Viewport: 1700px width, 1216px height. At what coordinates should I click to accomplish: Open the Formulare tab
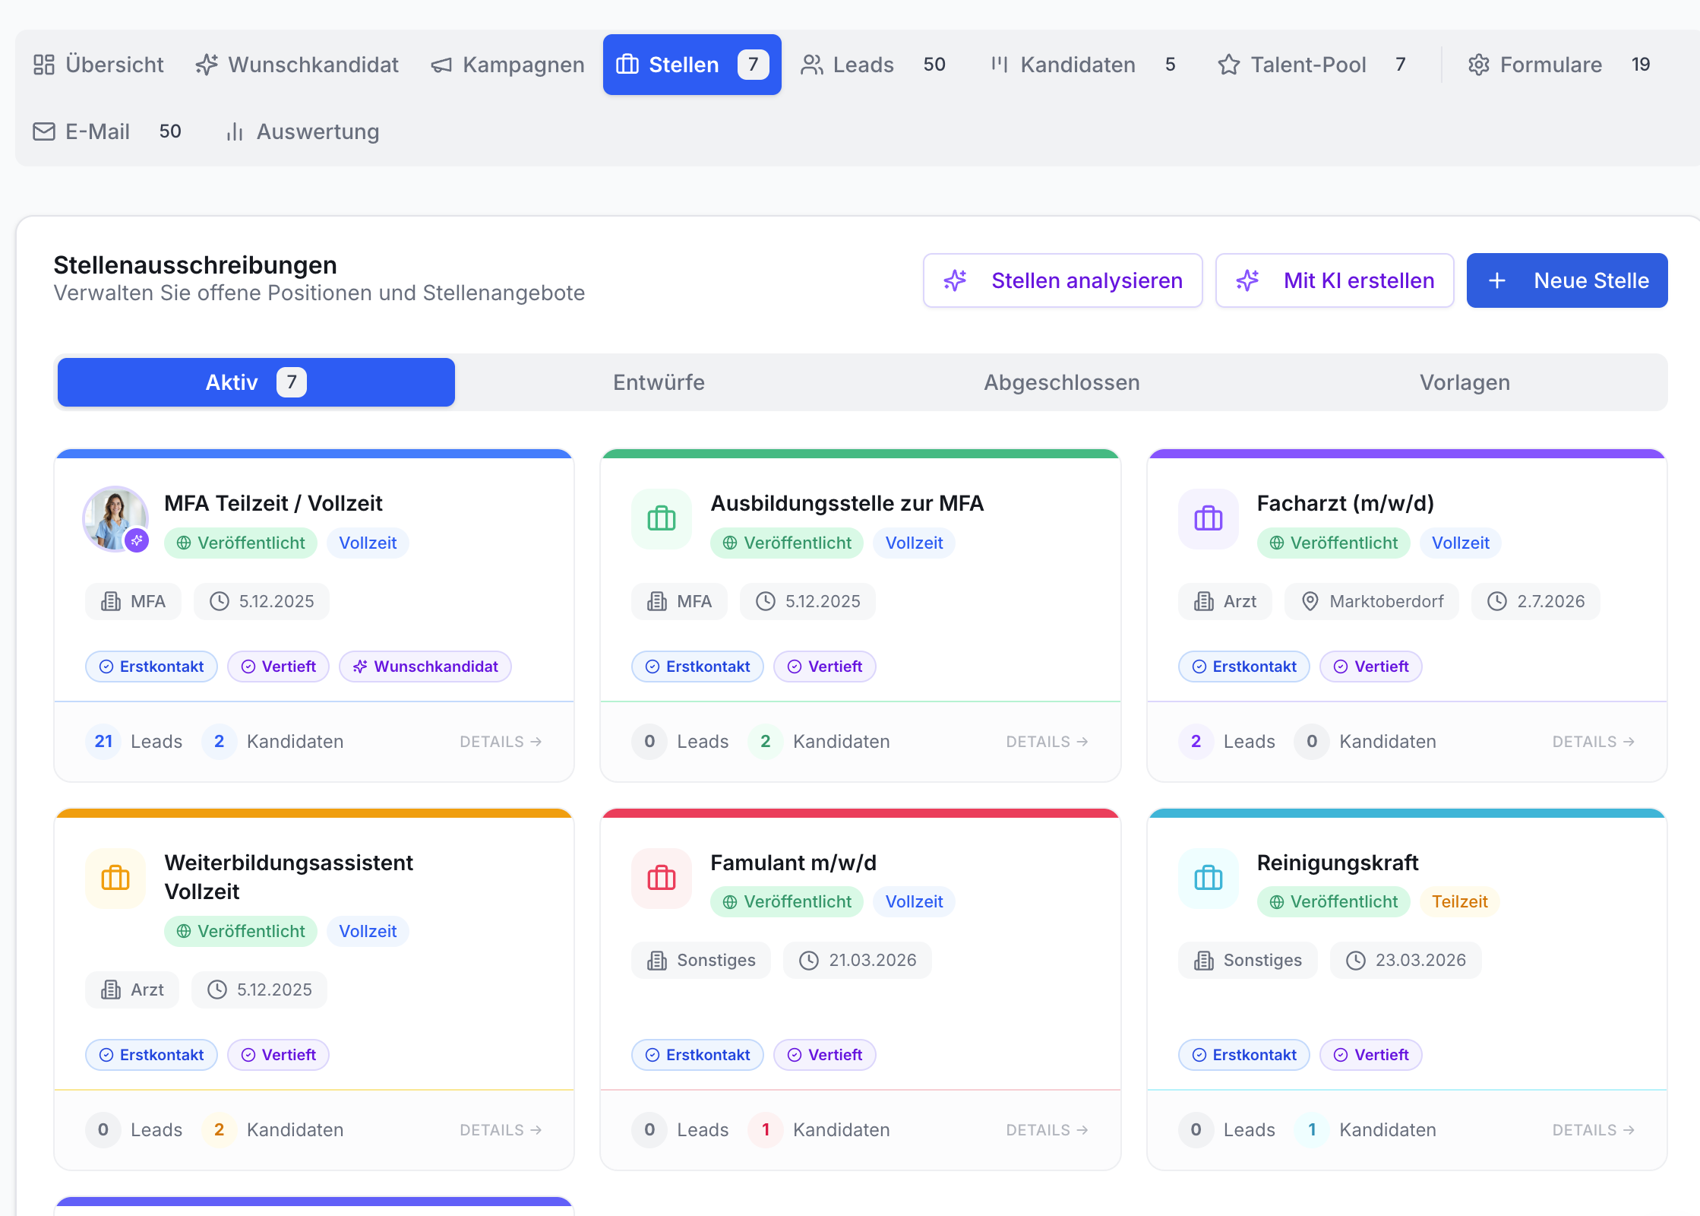(1559, 65)
